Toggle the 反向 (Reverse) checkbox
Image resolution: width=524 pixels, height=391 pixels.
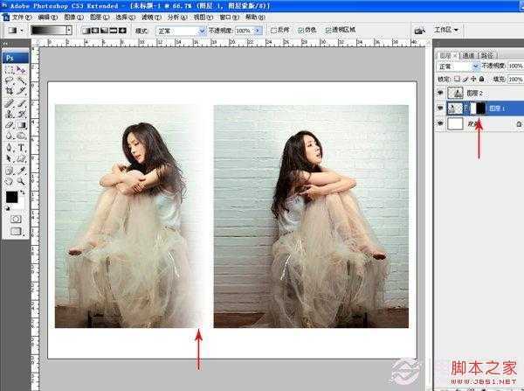click(274, 31)
